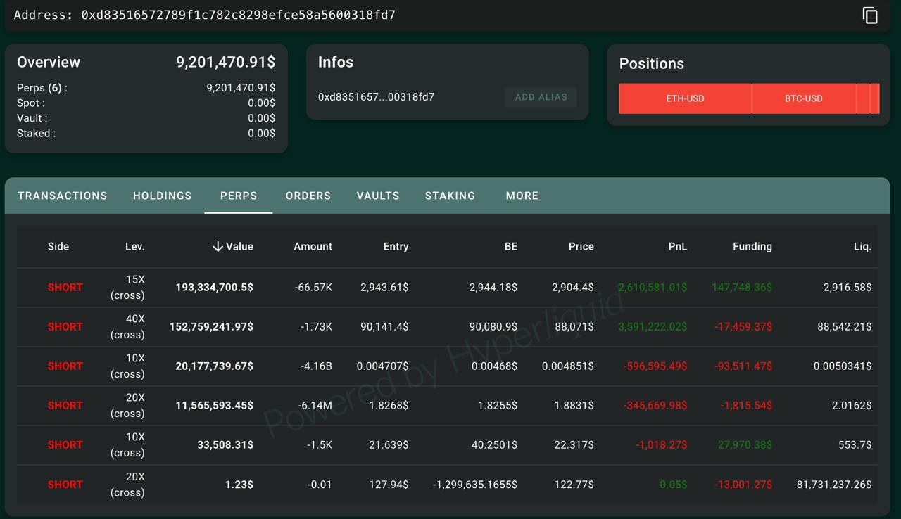Sort by the Funding column header
901x519 pixels.
(752, 247)
